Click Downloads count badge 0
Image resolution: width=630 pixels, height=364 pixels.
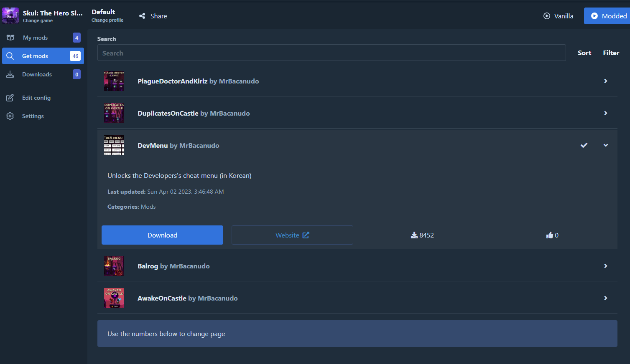(77, 74)
